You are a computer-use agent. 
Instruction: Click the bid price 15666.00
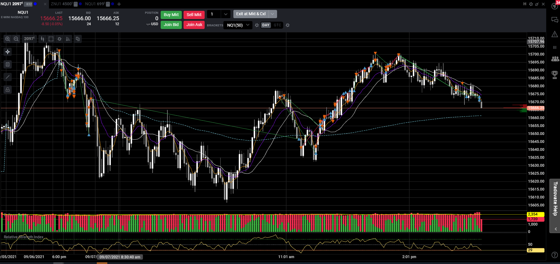tap(79, 18)
